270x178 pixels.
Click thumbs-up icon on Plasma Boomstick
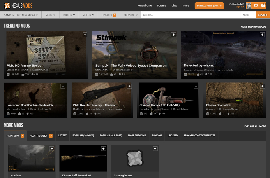point(220,114)
